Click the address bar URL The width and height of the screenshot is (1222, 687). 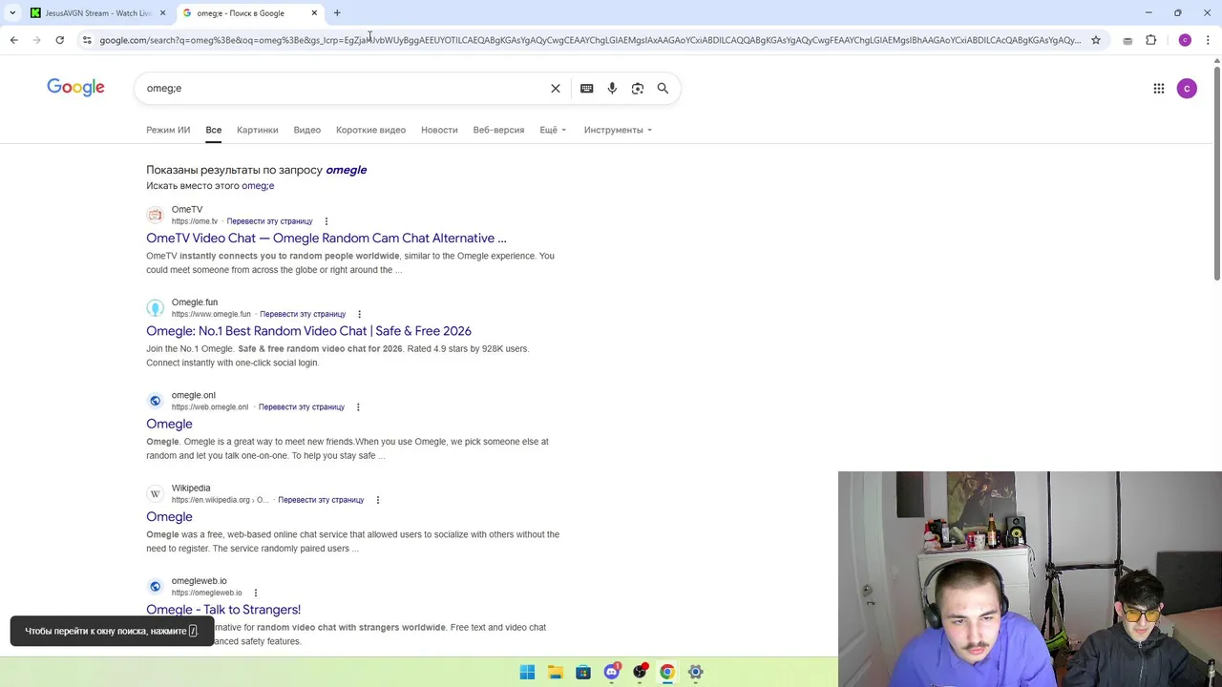[590, 40]
